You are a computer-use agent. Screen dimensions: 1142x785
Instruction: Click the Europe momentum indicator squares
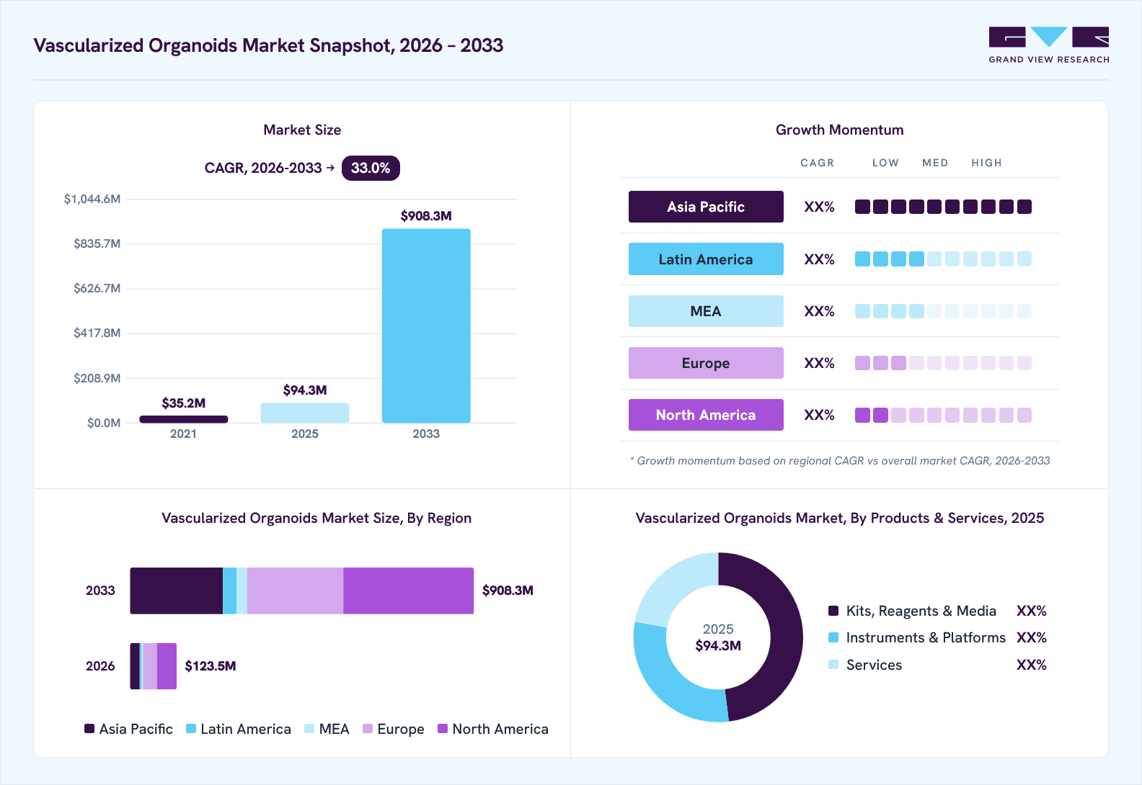[x=943, y=363]
